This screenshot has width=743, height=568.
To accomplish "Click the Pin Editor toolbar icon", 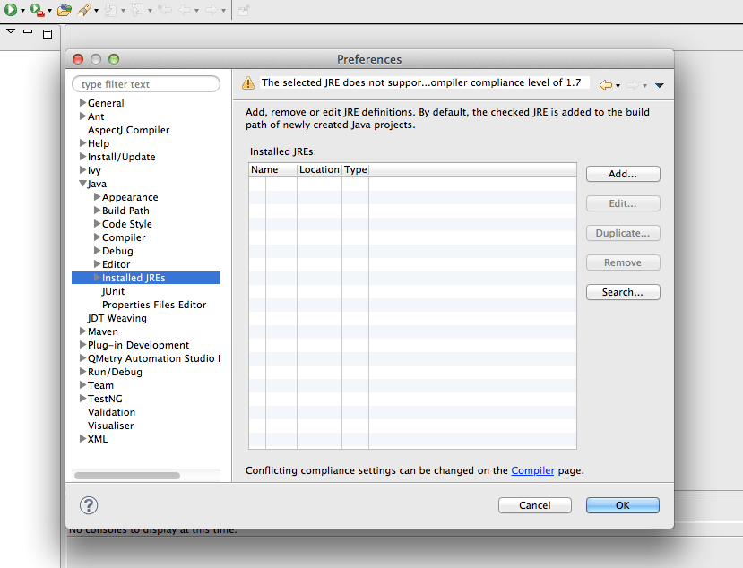I will click(243, 11).
